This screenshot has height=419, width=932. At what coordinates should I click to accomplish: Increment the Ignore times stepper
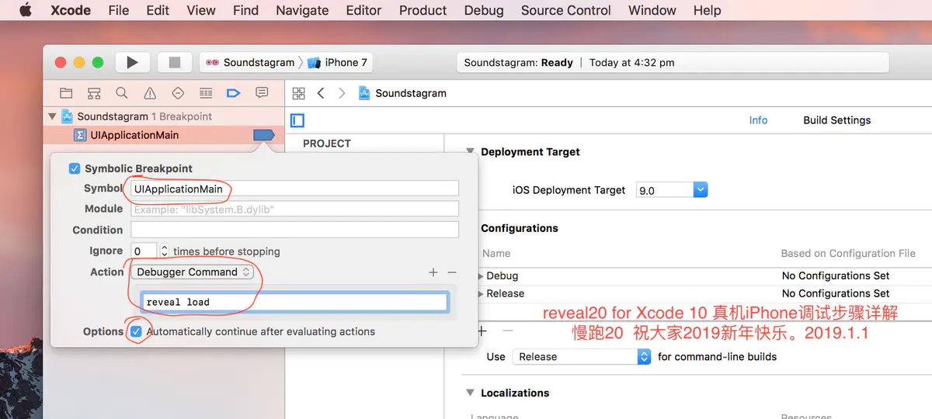(164, 248)
